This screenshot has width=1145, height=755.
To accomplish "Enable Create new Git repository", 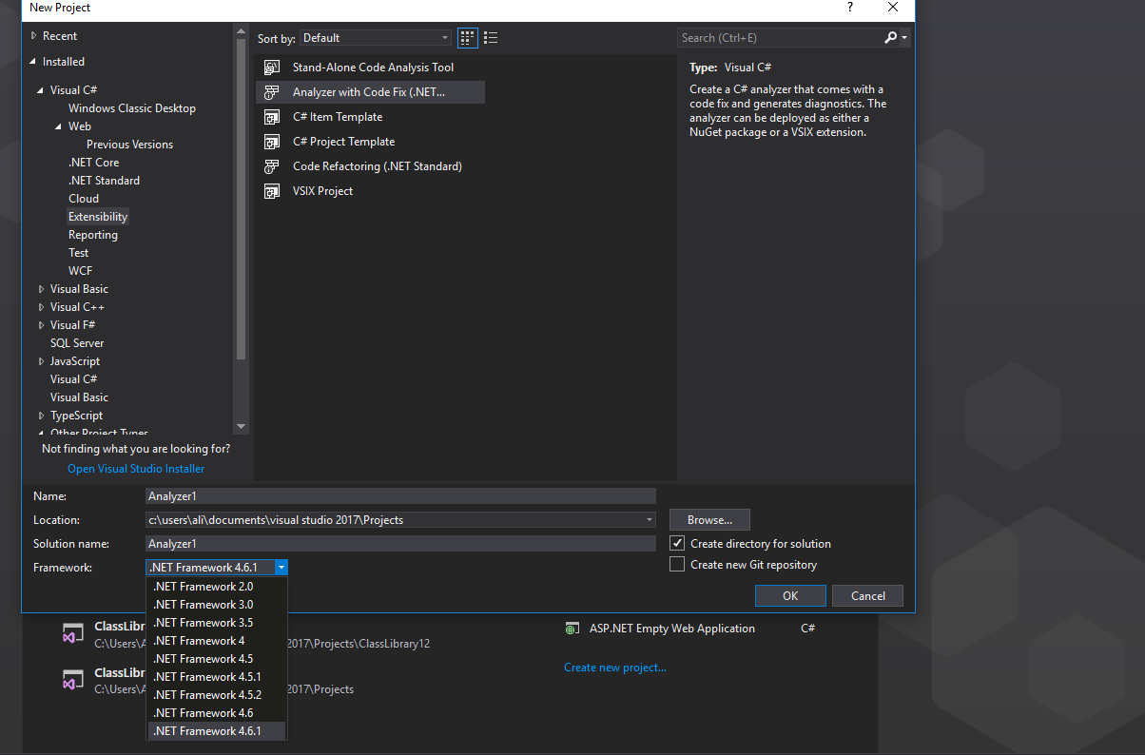I will coord(676,563).
